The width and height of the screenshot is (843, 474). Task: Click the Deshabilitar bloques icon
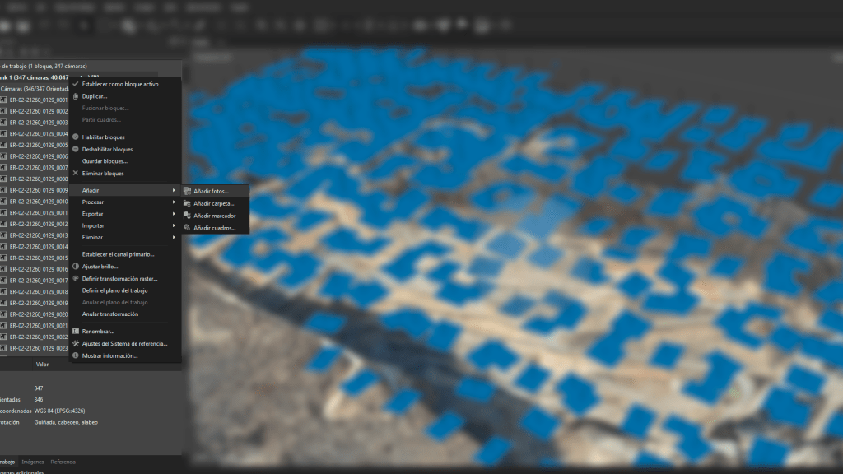[x=76, y=149]
